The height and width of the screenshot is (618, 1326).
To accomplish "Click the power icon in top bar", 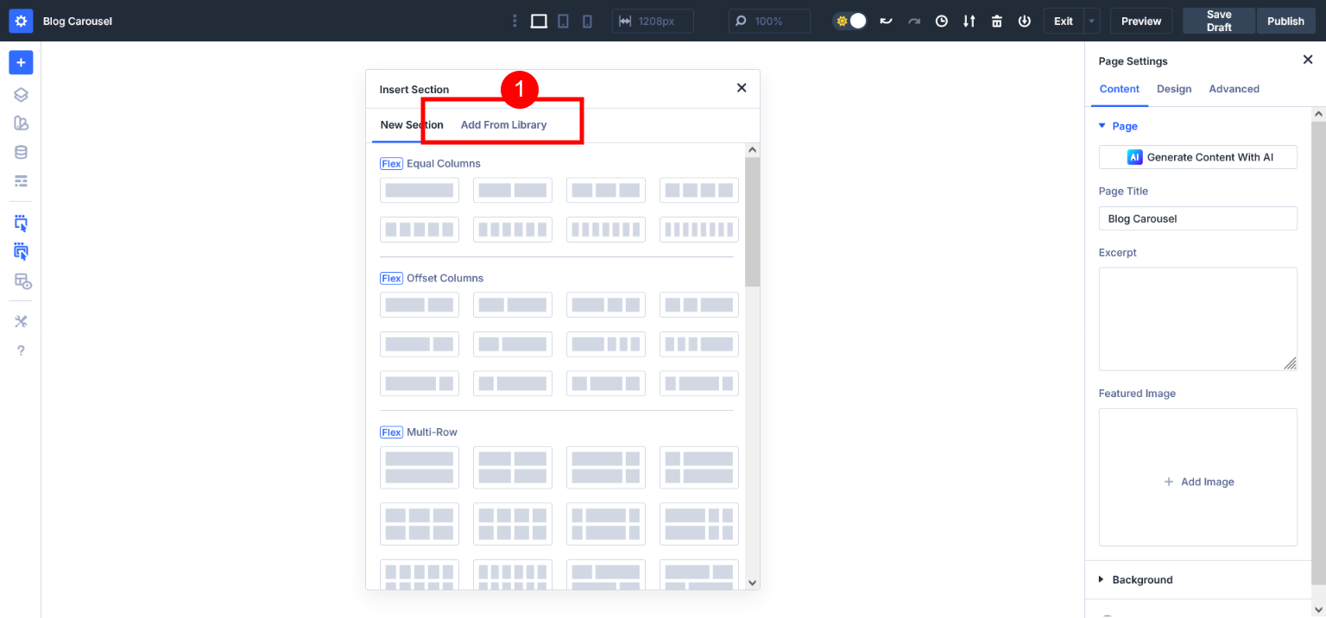I will 1025,21.
